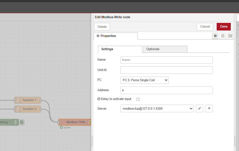Click the Delete button
239x151 pixels.
tap(102, 27)
